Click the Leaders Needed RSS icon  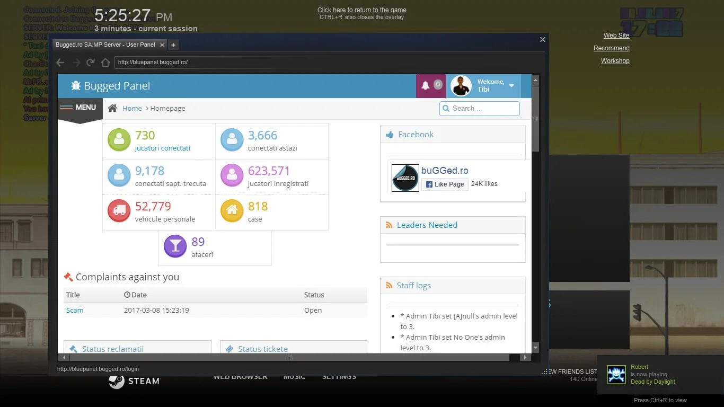(390, 225)
